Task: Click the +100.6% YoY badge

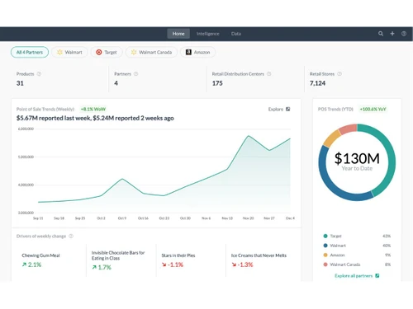Action: [x=373, y=109]
